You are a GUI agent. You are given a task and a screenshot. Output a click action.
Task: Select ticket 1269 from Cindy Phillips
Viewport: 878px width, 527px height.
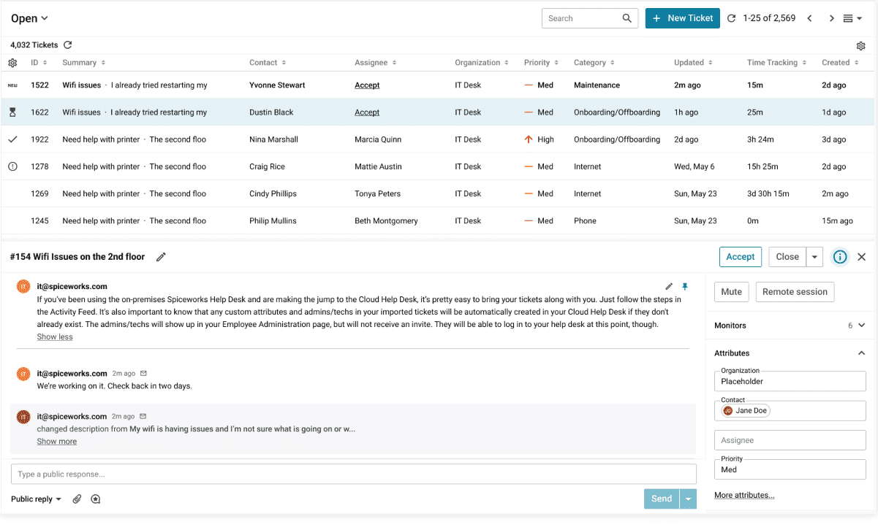coord(439,193)
